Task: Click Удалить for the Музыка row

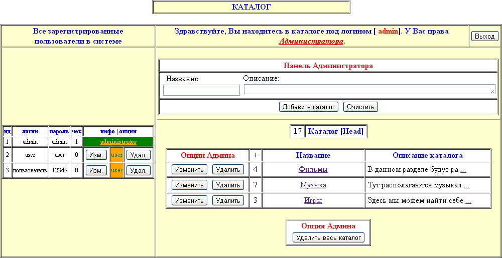Action: point(228,185)
